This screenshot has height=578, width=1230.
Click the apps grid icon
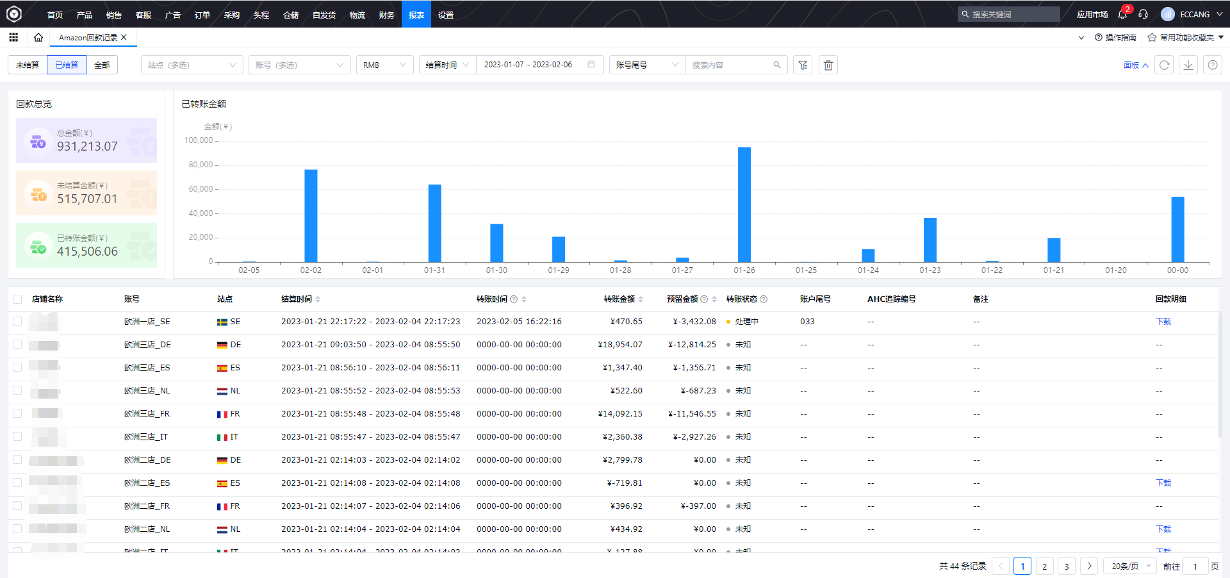[13, 37]
